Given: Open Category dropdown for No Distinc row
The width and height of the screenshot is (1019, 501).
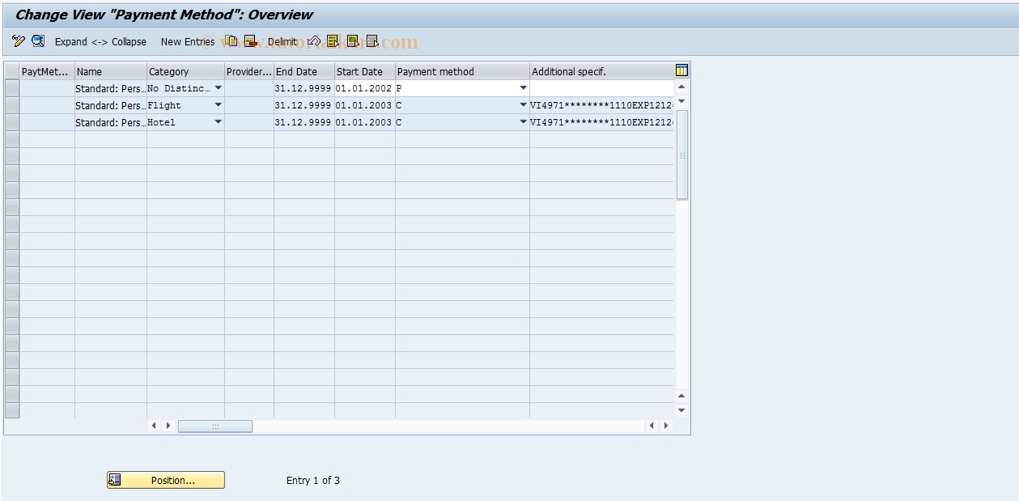Looking at the screenshot, I should click(218, 88).
